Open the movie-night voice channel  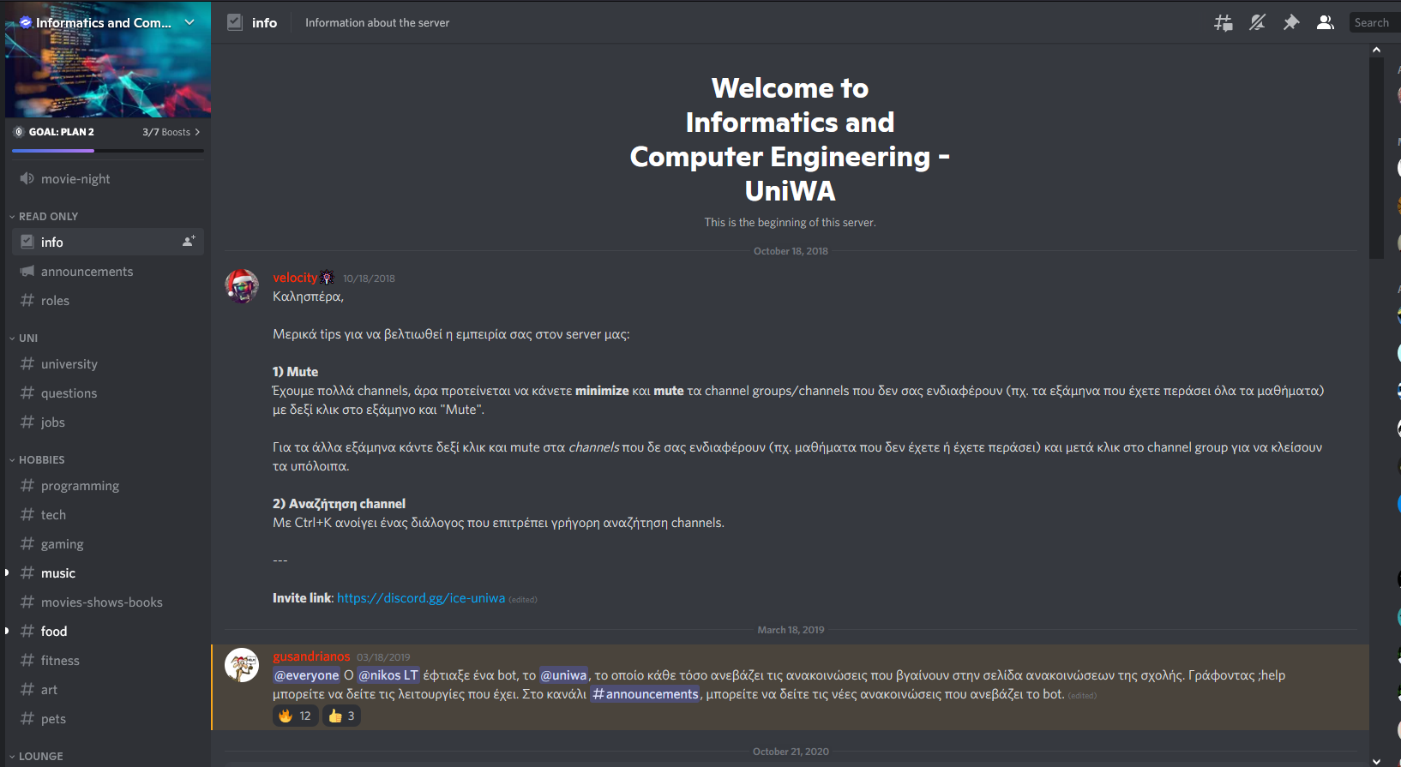[75, 179]
